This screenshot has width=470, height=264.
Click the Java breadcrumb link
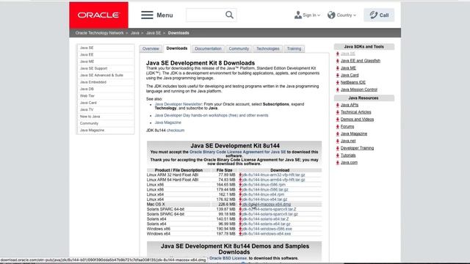point(135,33)
